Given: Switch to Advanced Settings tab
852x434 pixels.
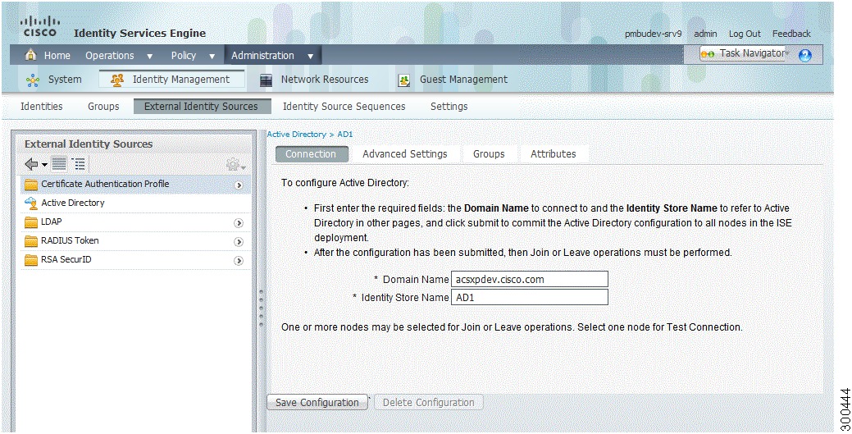Looking at the screenshot, I should (x=405, y=154).
